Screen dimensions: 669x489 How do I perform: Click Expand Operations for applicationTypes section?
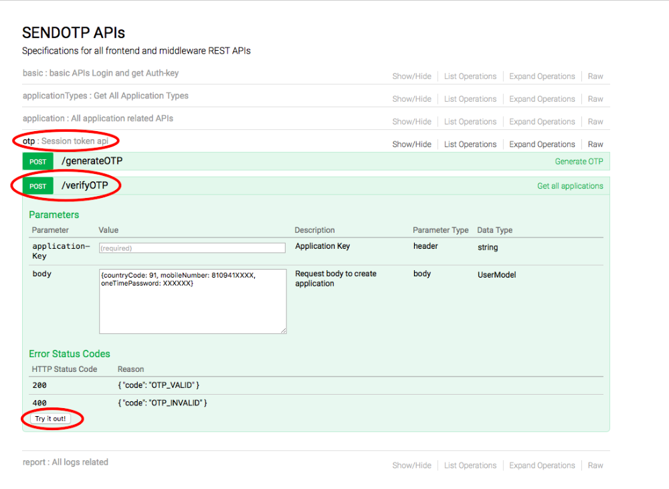click(x=542, y=99)
